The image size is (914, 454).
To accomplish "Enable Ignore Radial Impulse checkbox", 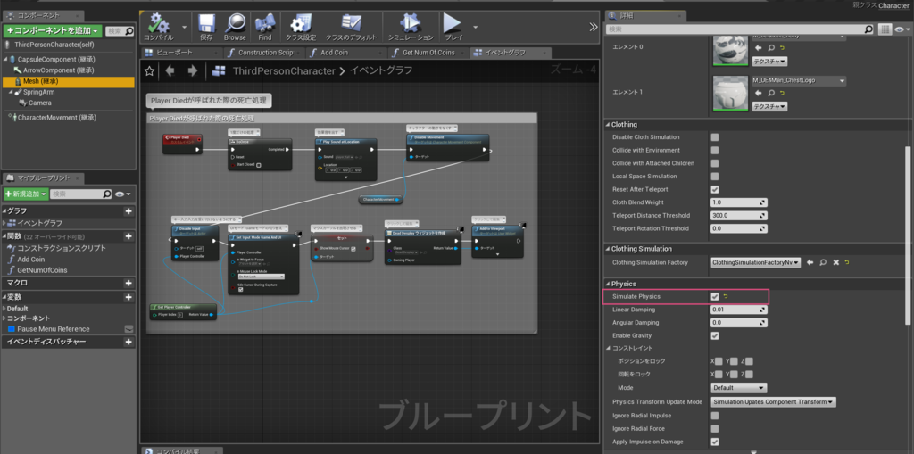I will tap(715, 416).
